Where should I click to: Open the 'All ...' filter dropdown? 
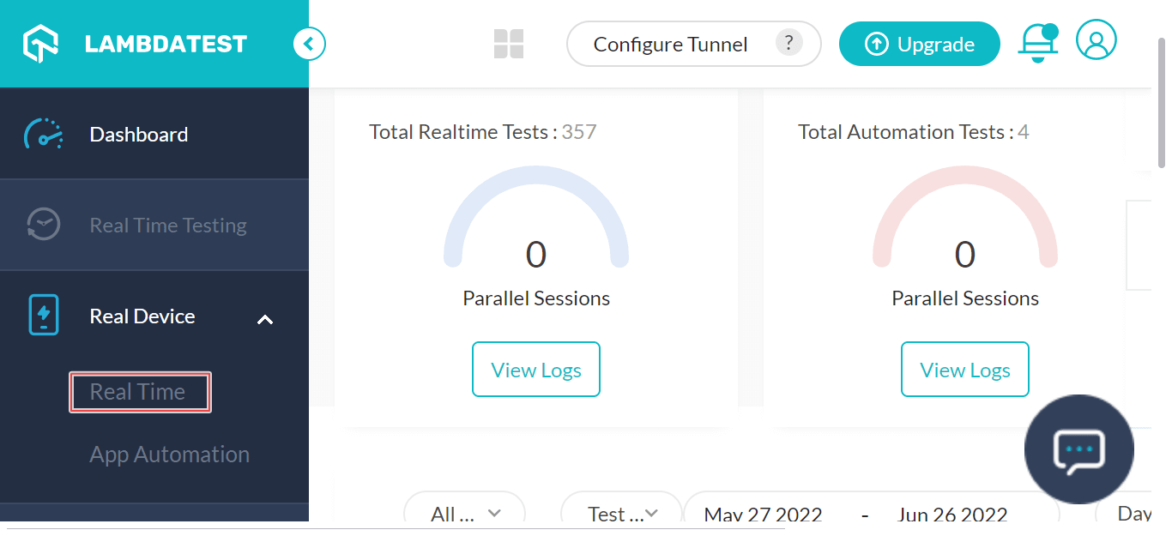[464, 513]
